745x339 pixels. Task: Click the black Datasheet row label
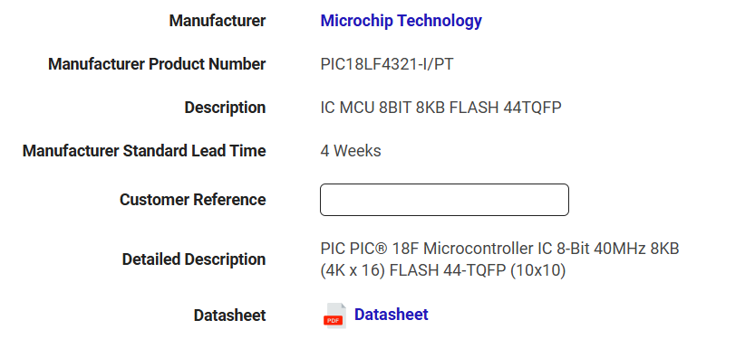click(229, 315)
